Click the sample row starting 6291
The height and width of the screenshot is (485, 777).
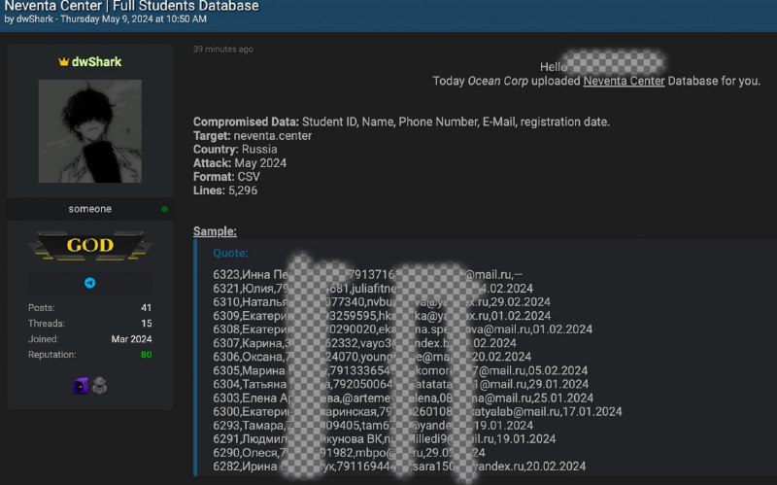385,439
